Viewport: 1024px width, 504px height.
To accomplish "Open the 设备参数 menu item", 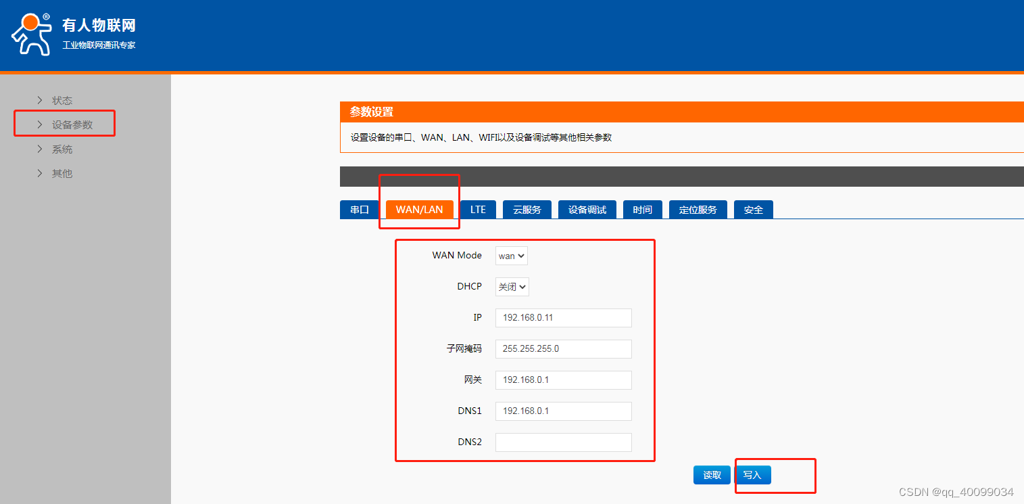I will (72, 124).
